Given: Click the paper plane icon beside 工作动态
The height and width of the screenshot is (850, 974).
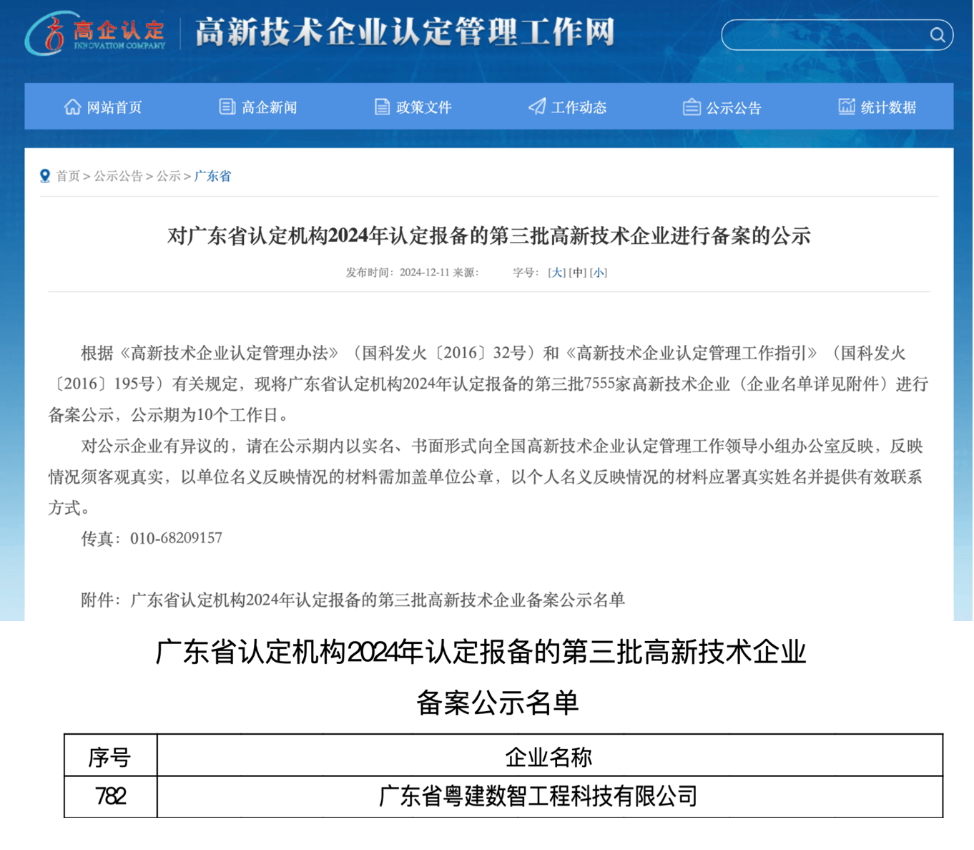Looking at the screenshot, I should [x=537, y=107].
